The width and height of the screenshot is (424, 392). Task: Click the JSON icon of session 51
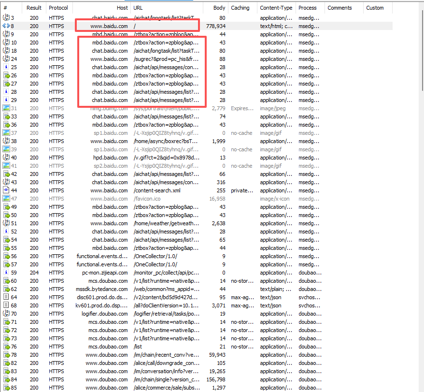point(6,223)
